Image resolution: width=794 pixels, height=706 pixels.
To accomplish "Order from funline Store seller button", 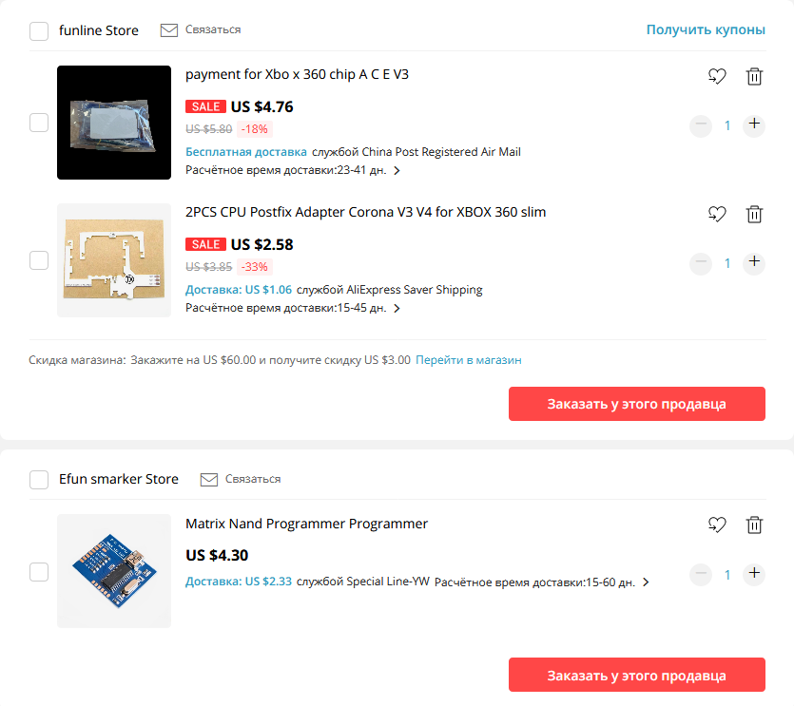I will click(x=636, y=404).
